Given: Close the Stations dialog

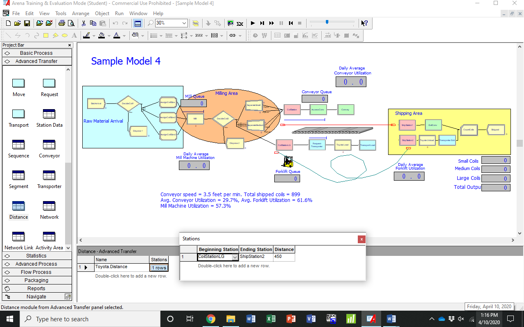Looking at the screenshot, I should coord(361,239).
